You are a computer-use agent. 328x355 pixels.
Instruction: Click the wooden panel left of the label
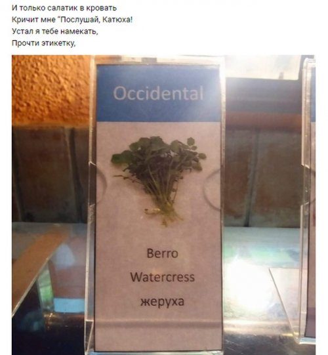(51, 175)
